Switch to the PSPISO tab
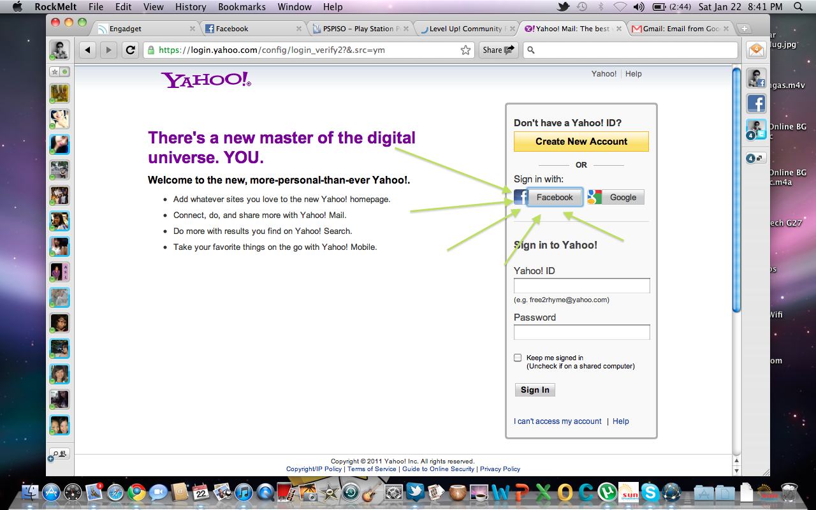The height and width of the screenshot is (510, 816). [361, 29]
